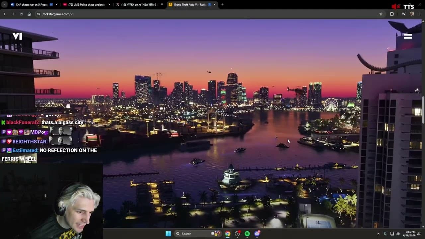Open the Rockstar site hamburger menu
425x239 pixels.
pyautogui.click(x=408, y=36)
